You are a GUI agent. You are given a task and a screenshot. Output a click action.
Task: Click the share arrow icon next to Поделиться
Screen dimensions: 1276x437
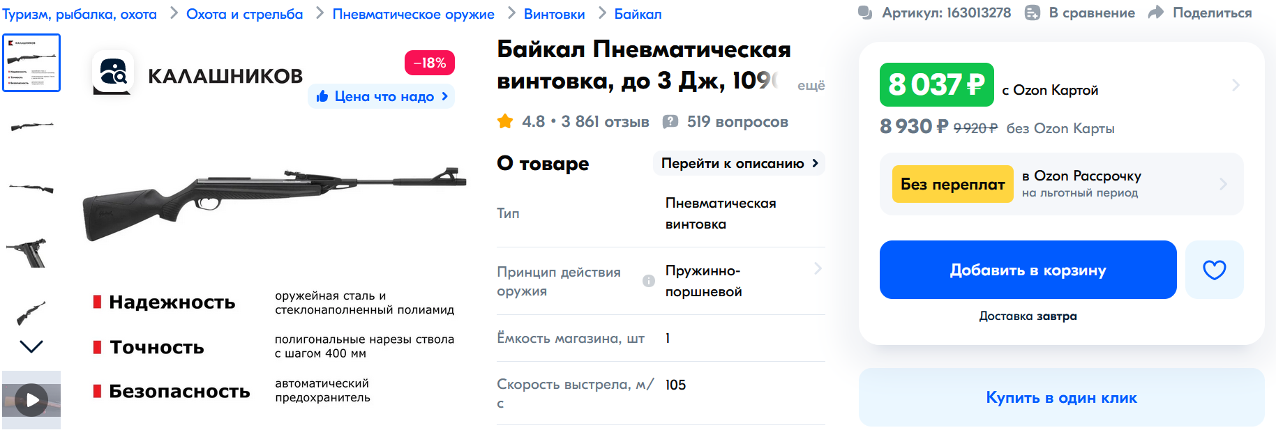pos(1156,13)
